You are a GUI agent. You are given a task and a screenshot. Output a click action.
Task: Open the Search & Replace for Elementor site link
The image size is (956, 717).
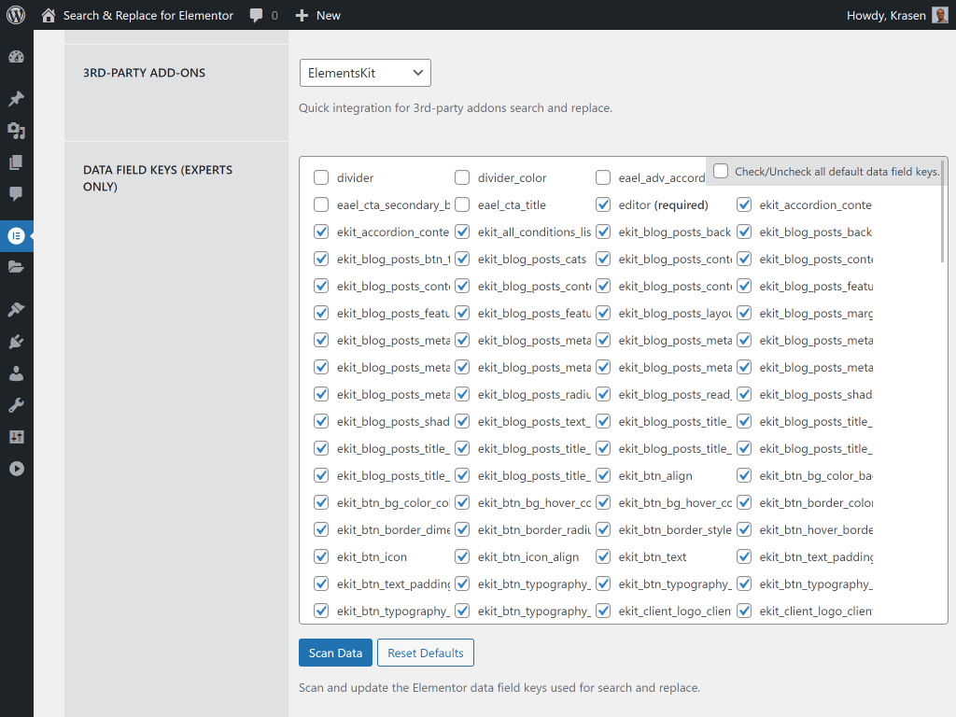[x=148, y=15]
